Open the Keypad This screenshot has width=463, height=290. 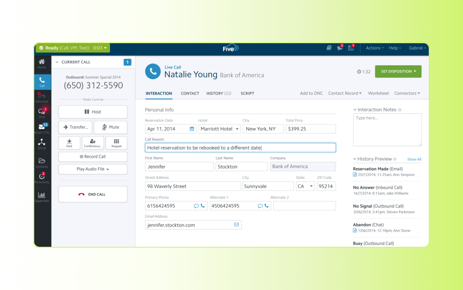pos(116,143)
